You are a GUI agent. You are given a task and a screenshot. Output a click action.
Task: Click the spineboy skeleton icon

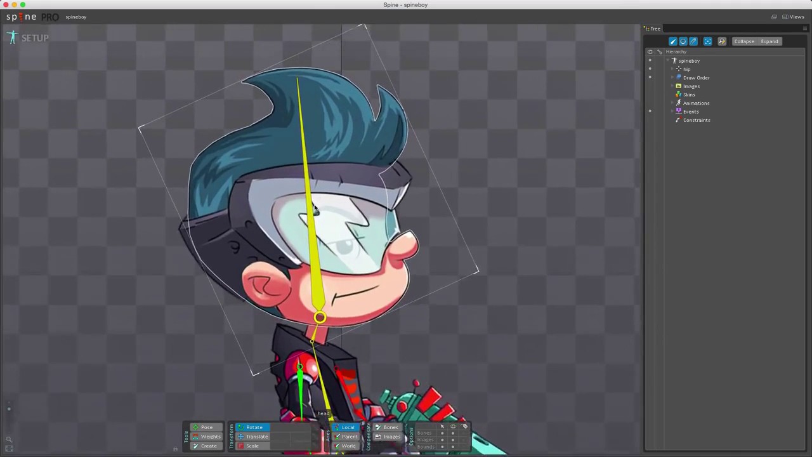tap(674, 61)
